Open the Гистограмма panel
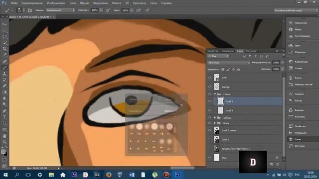The height and width of the screenshot is (179, 319). tap(302, 36)
